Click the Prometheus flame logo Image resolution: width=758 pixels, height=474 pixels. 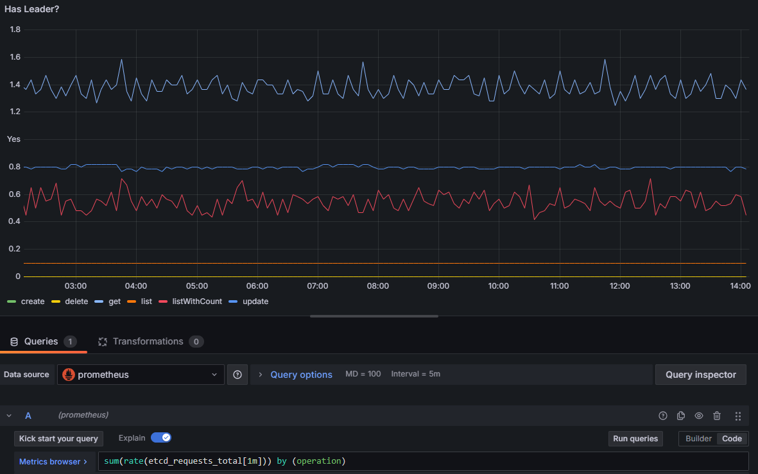[x=69, y=375]
